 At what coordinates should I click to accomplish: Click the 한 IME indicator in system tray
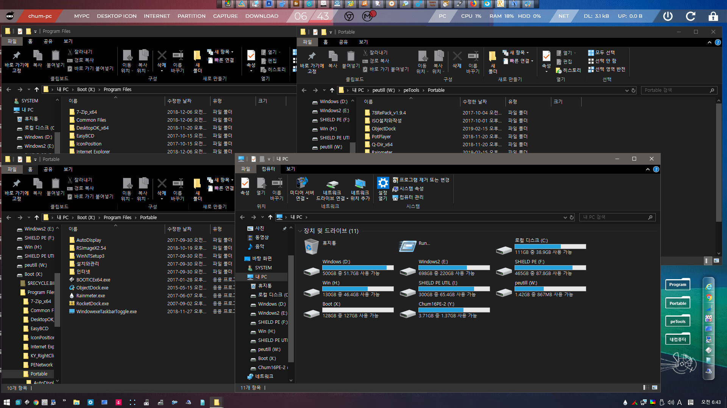[x=690, y=402]
